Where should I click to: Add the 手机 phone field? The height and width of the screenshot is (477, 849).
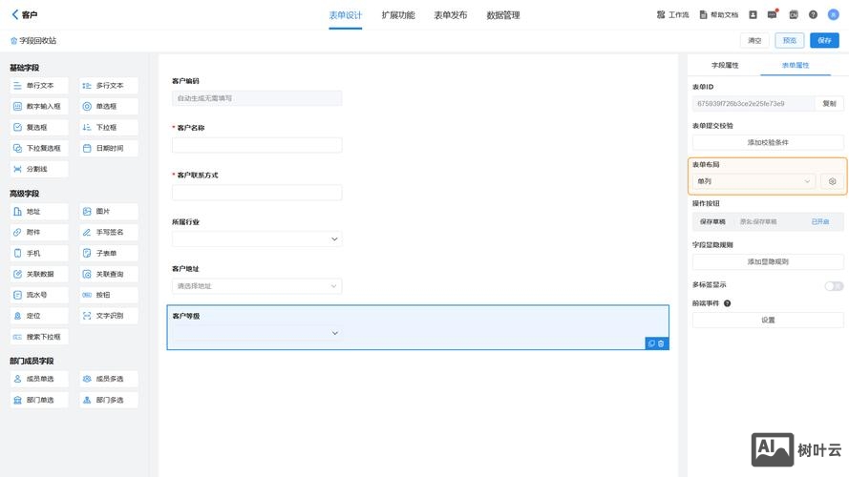[x=39, y=253]
